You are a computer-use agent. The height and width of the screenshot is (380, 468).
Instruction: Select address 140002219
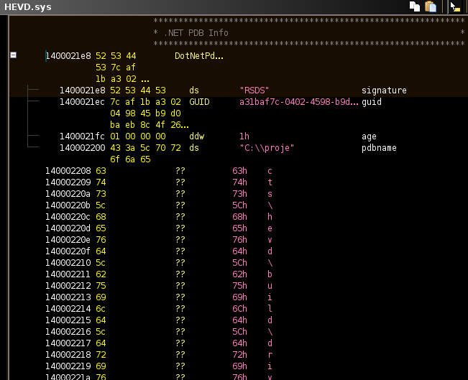(68, 366)
